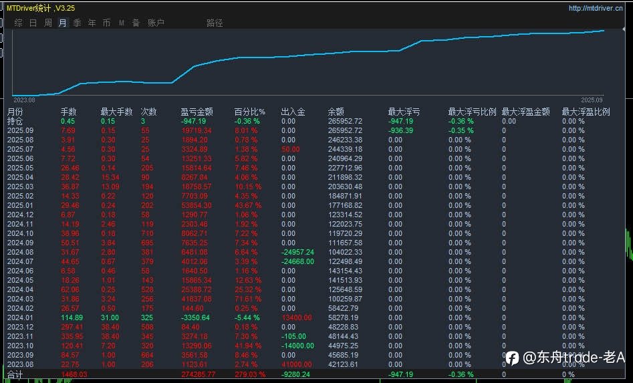Open the 路径 path tab
Viewport: 633px width, 383px height.
click(x=215, y=23)
